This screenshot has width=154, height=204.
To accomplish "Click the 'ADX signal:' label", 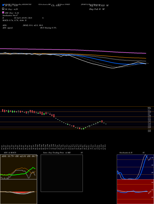I will (x=7, y=28).
